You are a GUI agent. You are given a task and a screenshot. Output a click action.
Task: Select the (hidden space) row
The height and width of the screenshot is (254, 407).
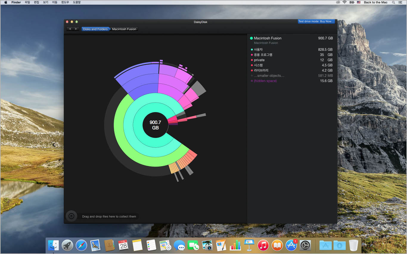pyautogui.click(x=292, y=81)
